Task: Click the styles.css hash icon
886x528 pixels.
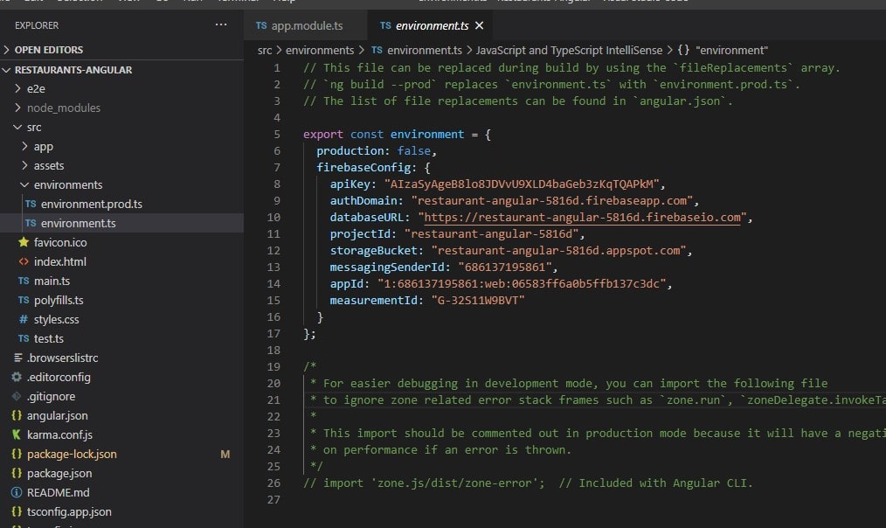Action: click(x=24, y=319)
